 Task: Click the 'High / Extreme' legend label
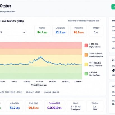click(x=95, y=47)
